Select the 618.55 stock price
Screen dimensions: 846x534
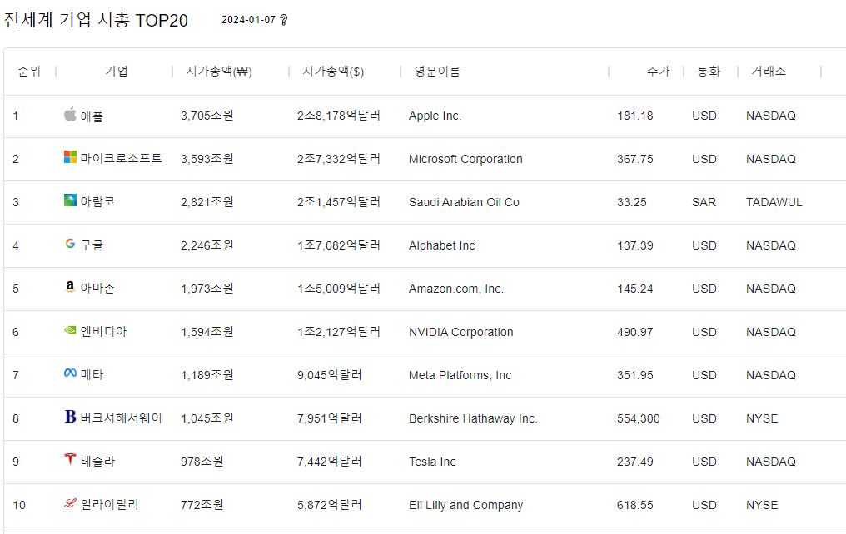tap(635, 505)
